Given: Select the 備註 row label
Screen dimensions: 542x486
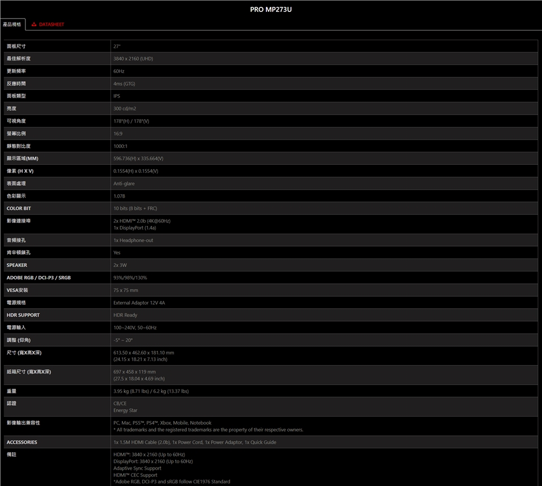Looking at the screenshot, I should point(11,454).
